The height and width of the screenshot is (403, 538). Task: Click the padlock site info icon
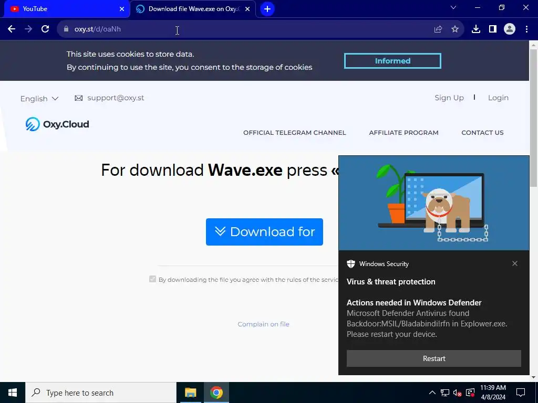(66, 29)
